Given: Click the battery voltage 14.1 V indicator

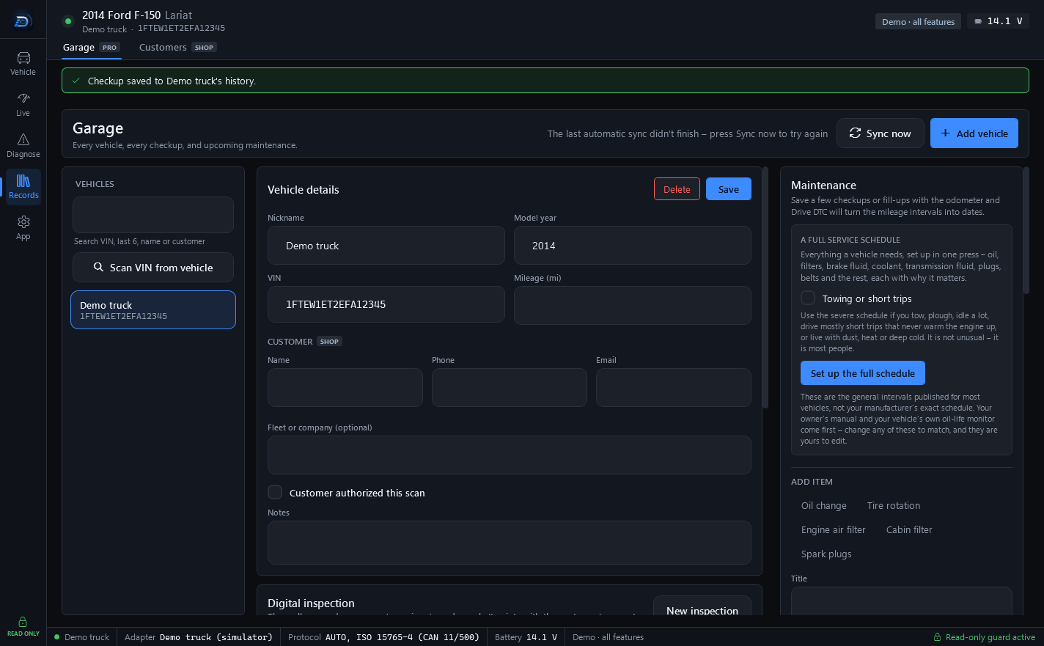Looking at the screenshot, I should 998,21.
